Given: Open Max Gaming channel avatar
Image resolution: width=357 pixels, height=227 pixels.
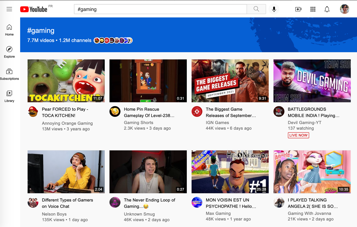Looking at the screenshot, I should point(197,203).
